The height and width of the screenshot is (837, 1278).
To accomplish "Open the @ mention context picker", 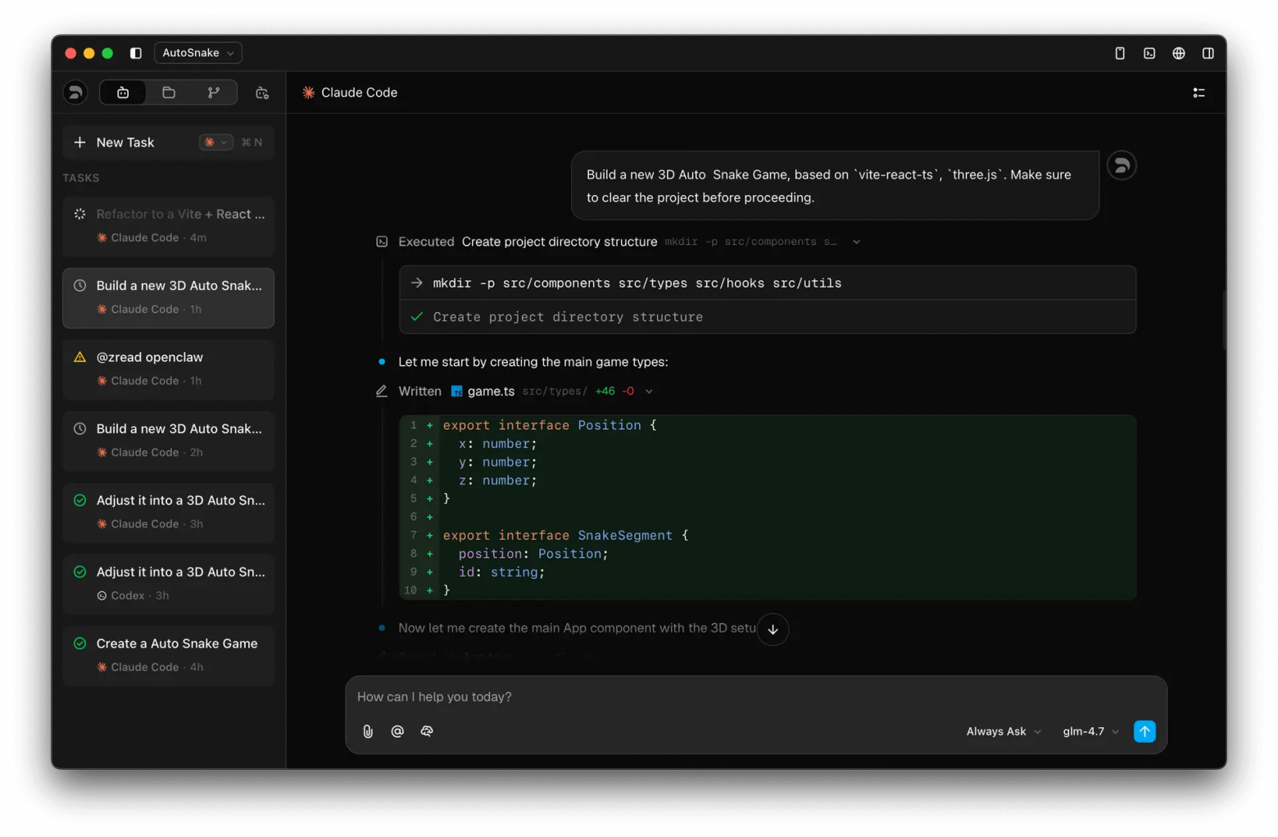I will [397, 731].
